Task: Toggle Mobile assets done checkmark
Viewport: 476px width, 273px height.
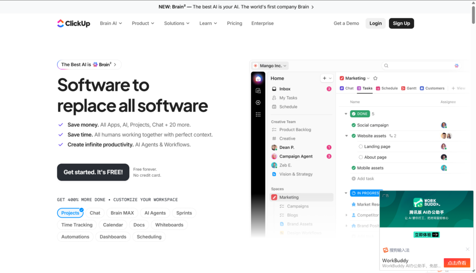Action: pos(354,168)
